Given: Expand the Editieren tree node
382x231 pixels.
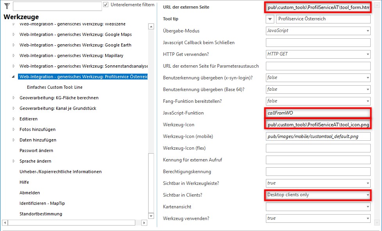Looking at the screenshot, I should pos(14,119).
